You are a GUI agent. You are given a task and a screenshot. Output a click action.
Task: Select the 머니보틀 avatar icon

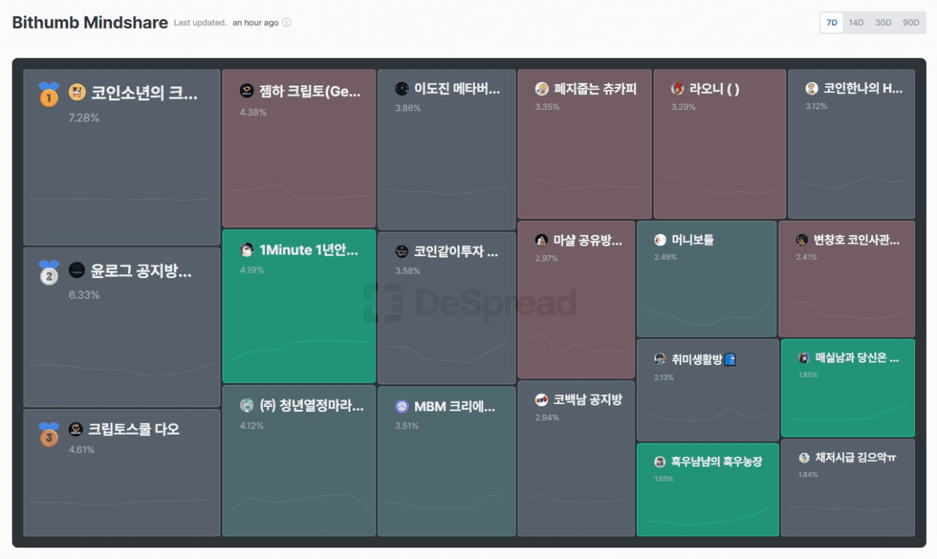coord(660,240)
